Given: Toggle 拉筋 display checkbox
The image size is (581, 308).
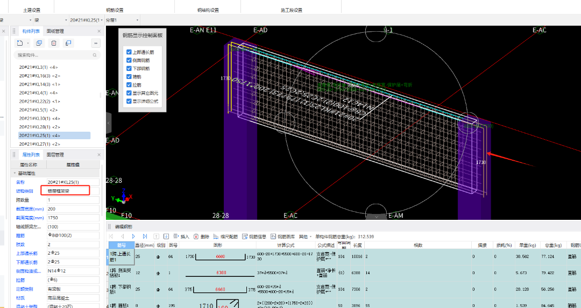Looking at the screenshot, I should coord(129,85).
